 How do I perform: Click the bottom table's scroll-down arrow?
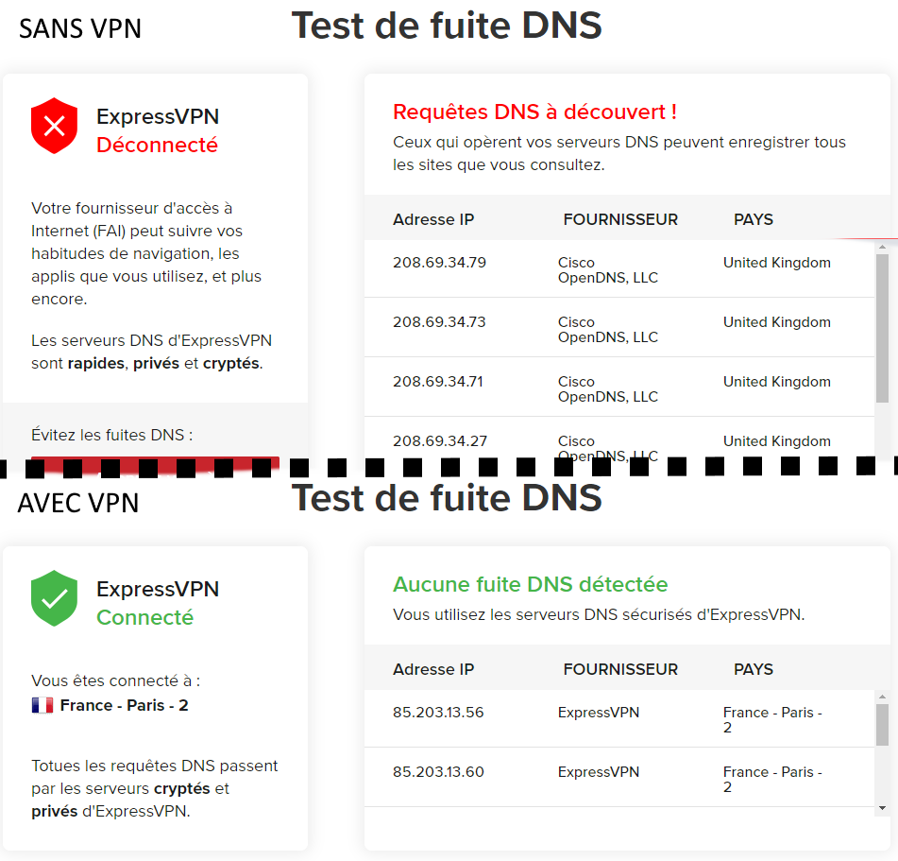(882, 808)
